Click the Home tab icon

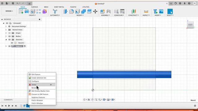pos(29,3)
